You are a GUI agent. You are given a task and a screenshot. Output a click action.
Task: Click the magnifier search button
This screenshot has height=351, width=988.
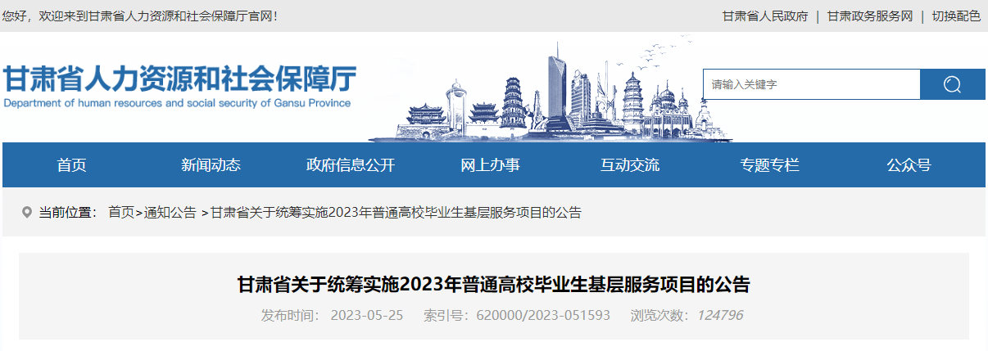[x=952, y=84]
